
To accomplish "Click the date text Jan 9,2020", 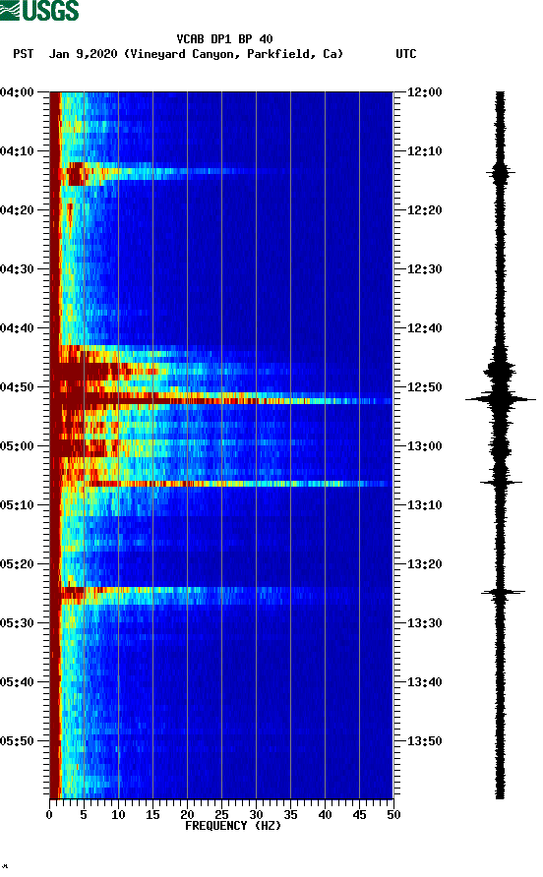I will [83, 54].
